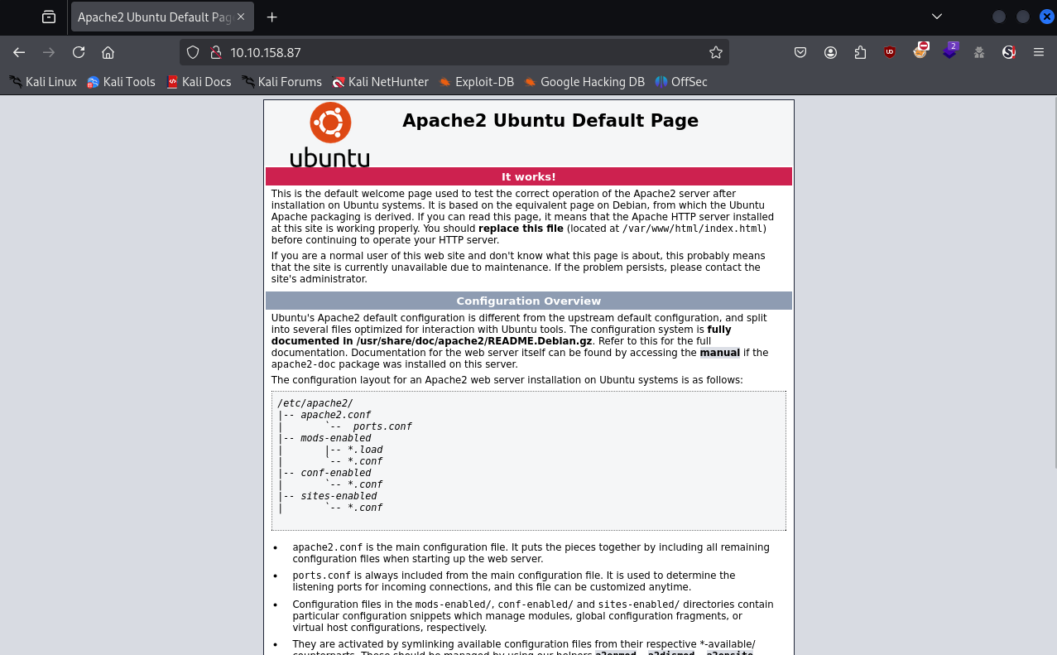Open the Kali Linux bookmark
This screenshot has width=1057, height=655.
[x=43, y=82]
